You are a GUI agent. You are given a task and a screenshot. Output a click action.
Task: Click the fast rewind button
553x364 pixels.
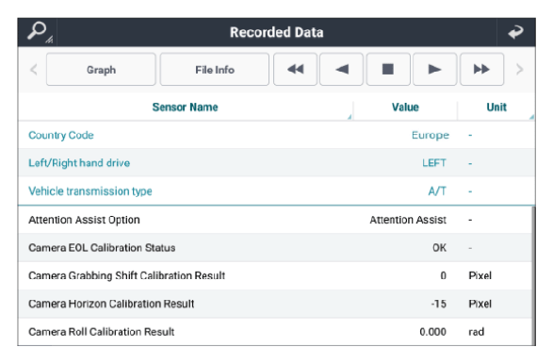pyautogui.click(x=295, y=69)
